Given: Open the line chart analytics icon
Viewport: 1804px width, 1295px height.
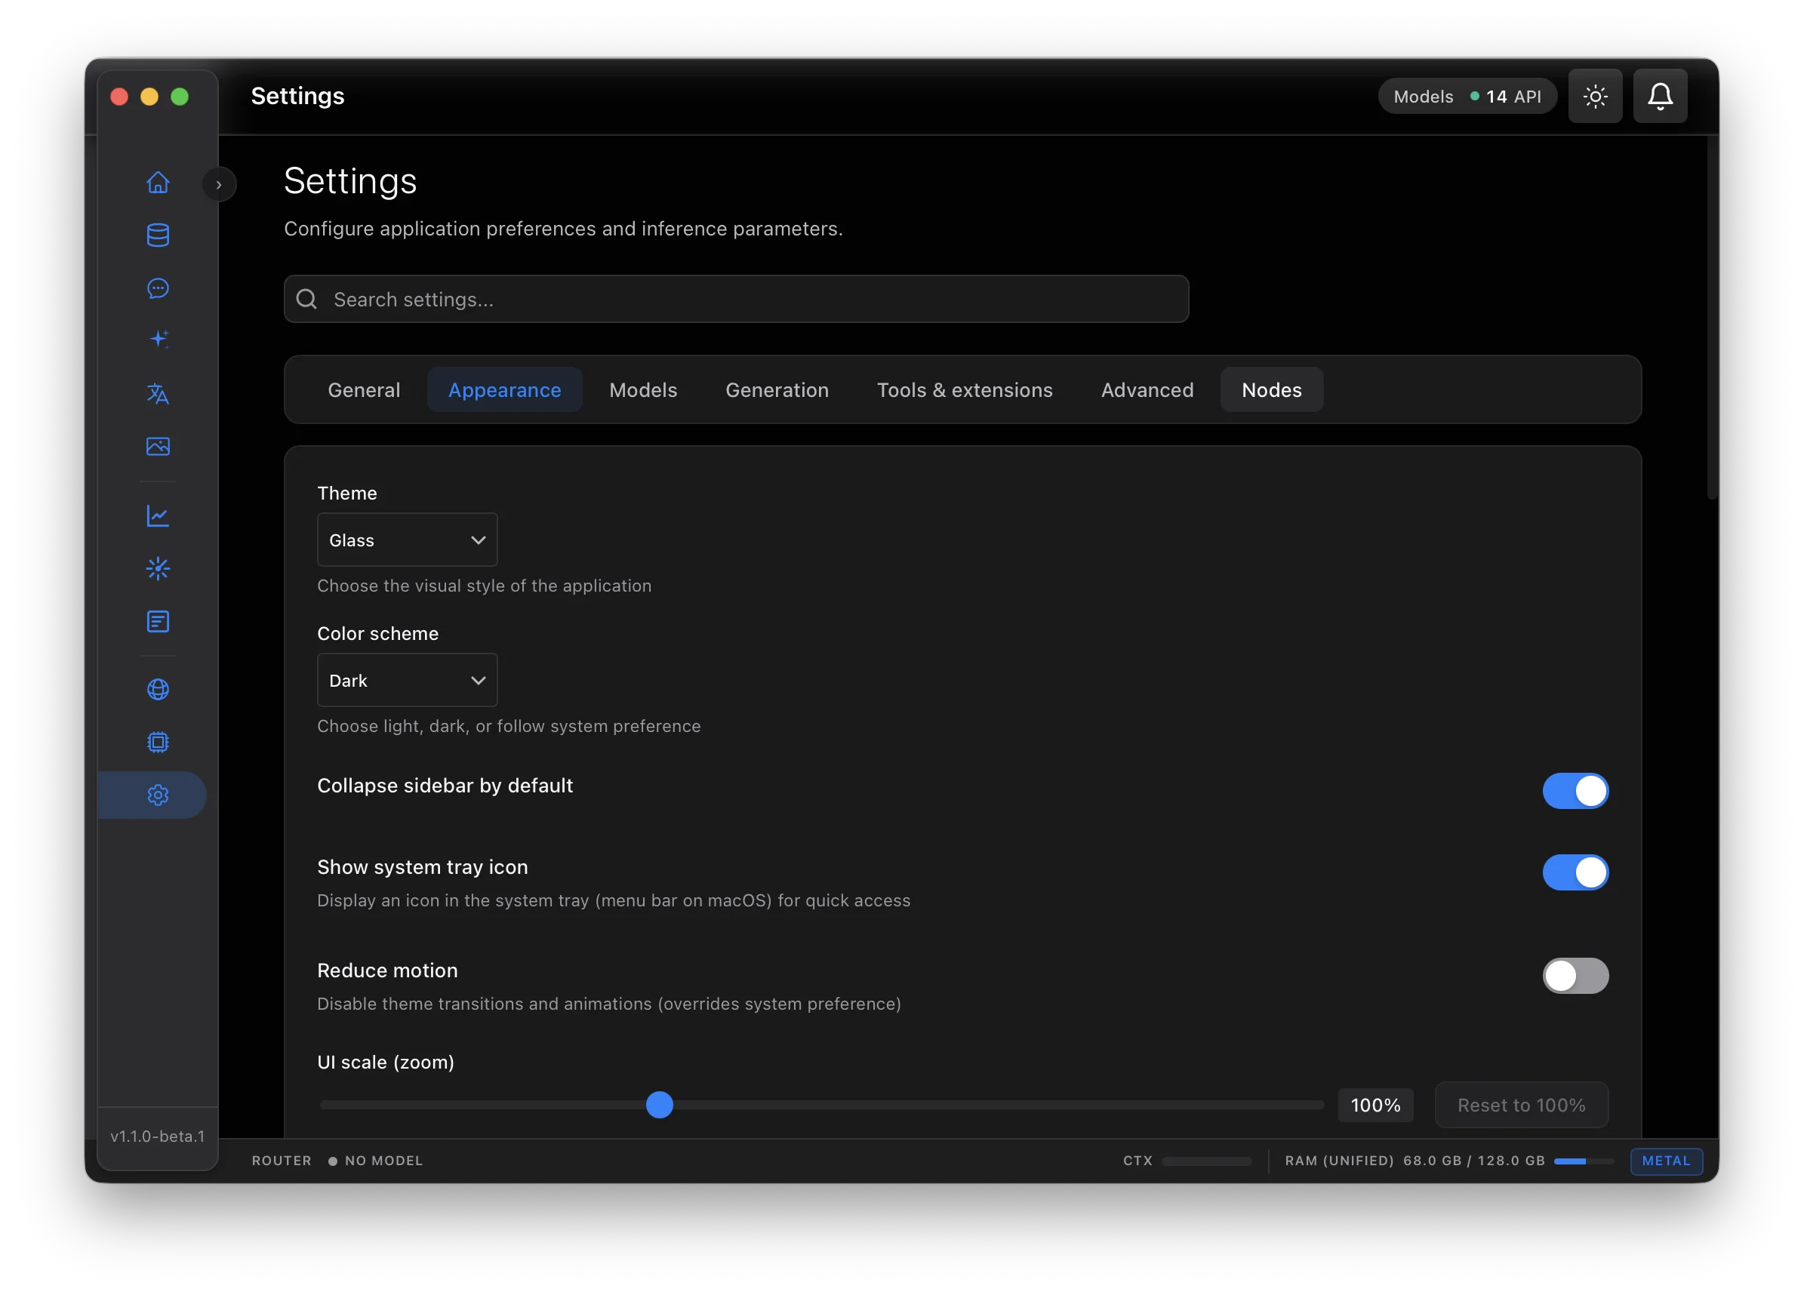Looking at the screenshot, I should tap(158, 515).
